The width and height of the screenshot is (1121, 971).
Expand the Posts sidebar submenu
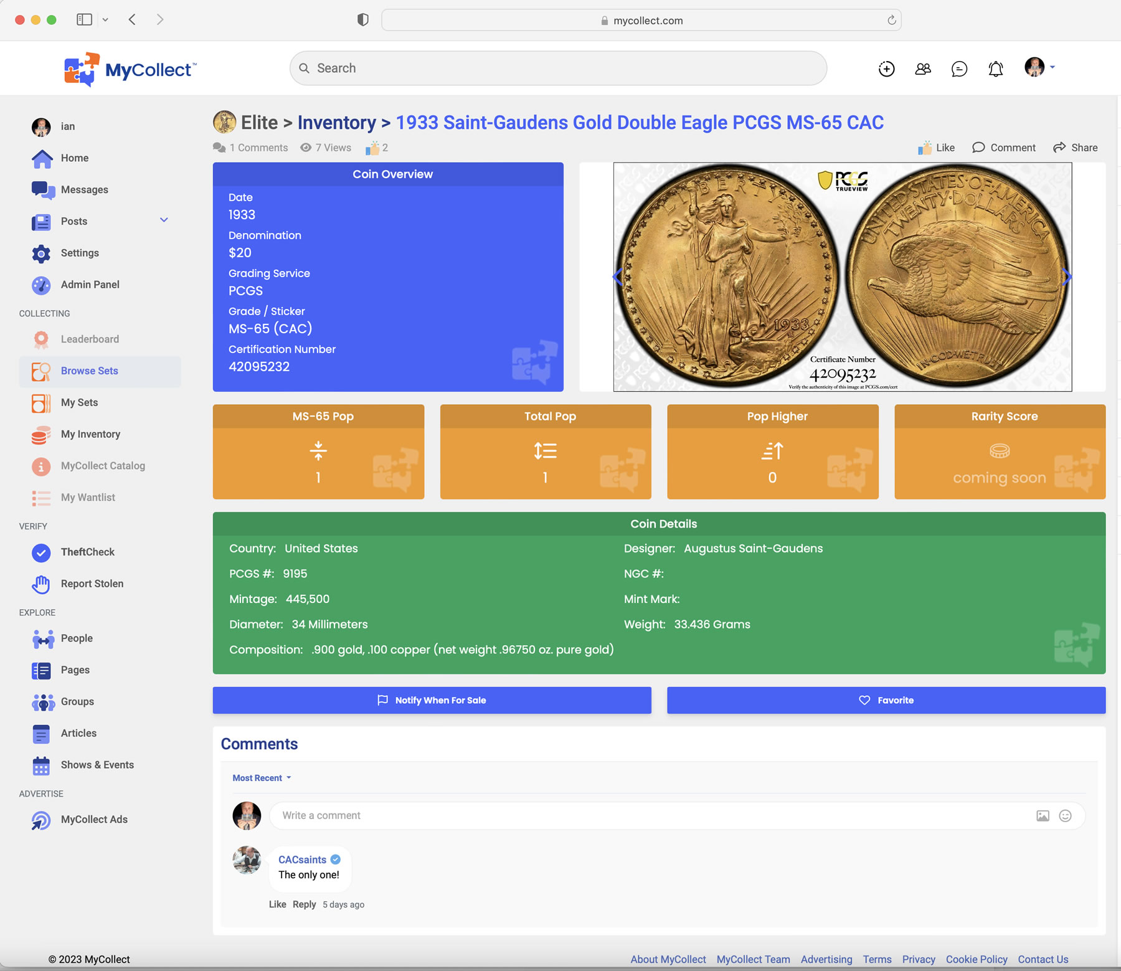(164, 220)
